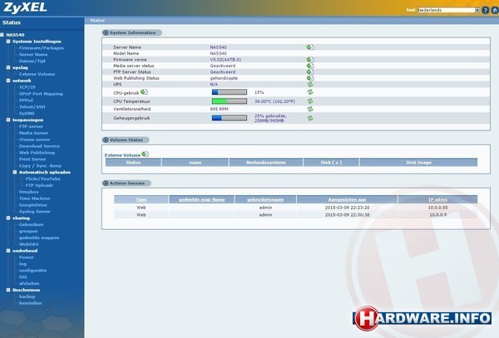Collapse the System Information section

pyautogui.click(x=106, y=32)
